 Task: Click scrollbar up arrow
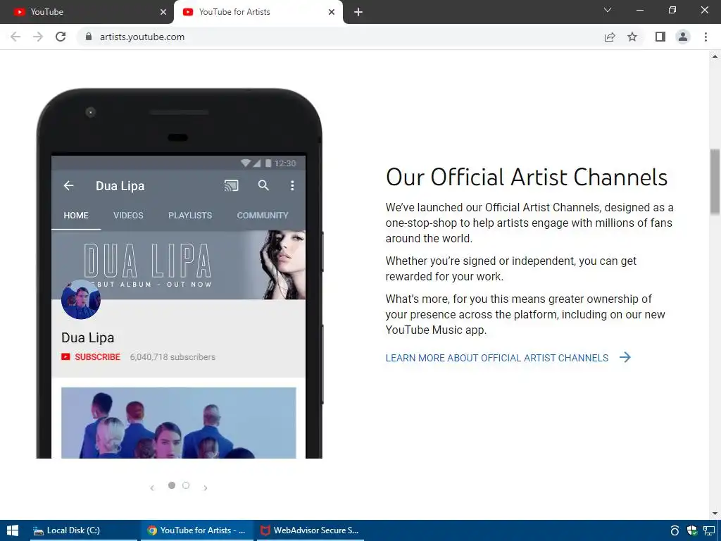pos(715,56)
